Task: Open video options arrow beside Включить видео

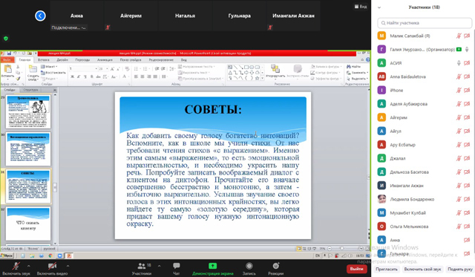Action: (68, 266)
